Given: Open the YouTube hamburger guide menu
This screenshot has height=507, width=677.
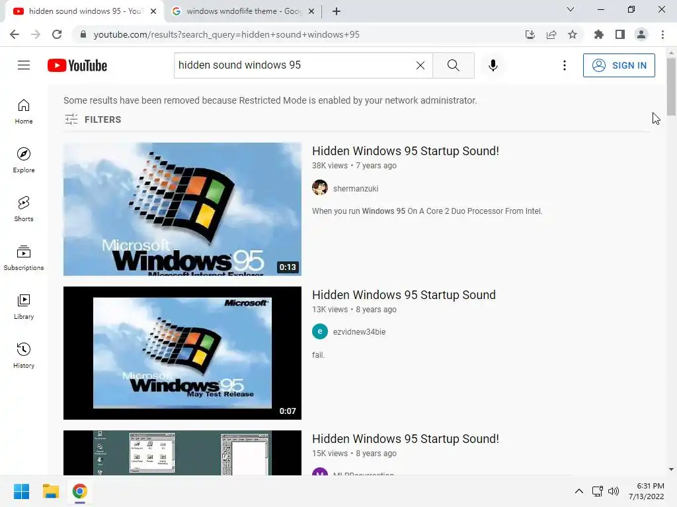Looking at the screenshot, I should (x=24, y=65).
